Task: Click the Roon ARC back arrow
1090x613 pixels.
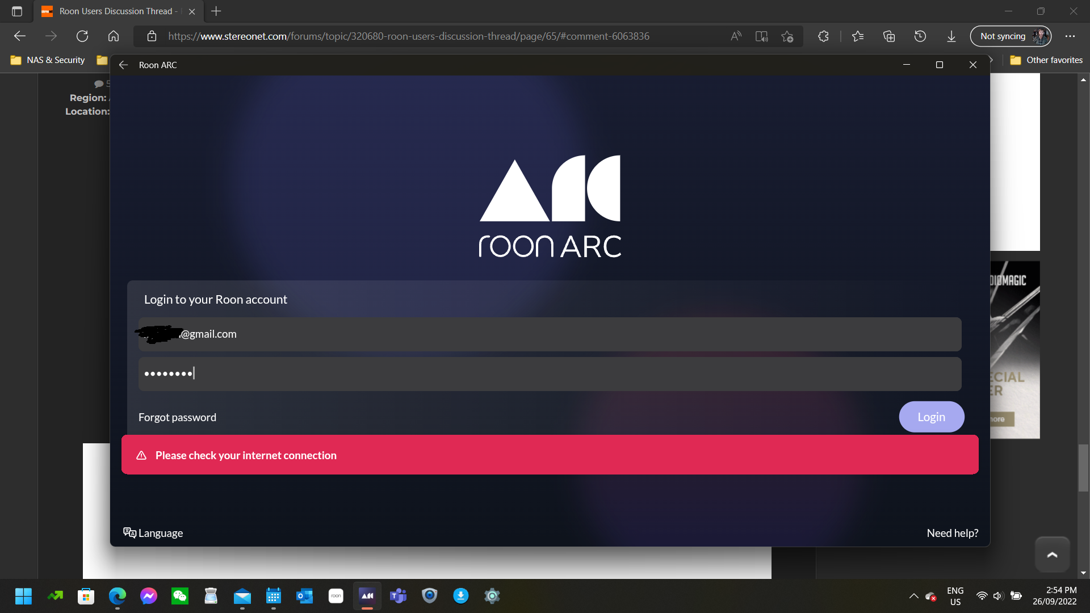Action: (x=123, y=65)
